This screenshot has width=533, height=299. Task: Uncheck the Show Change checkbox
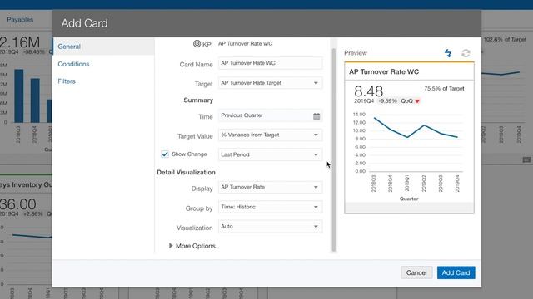tap(165, 154)
